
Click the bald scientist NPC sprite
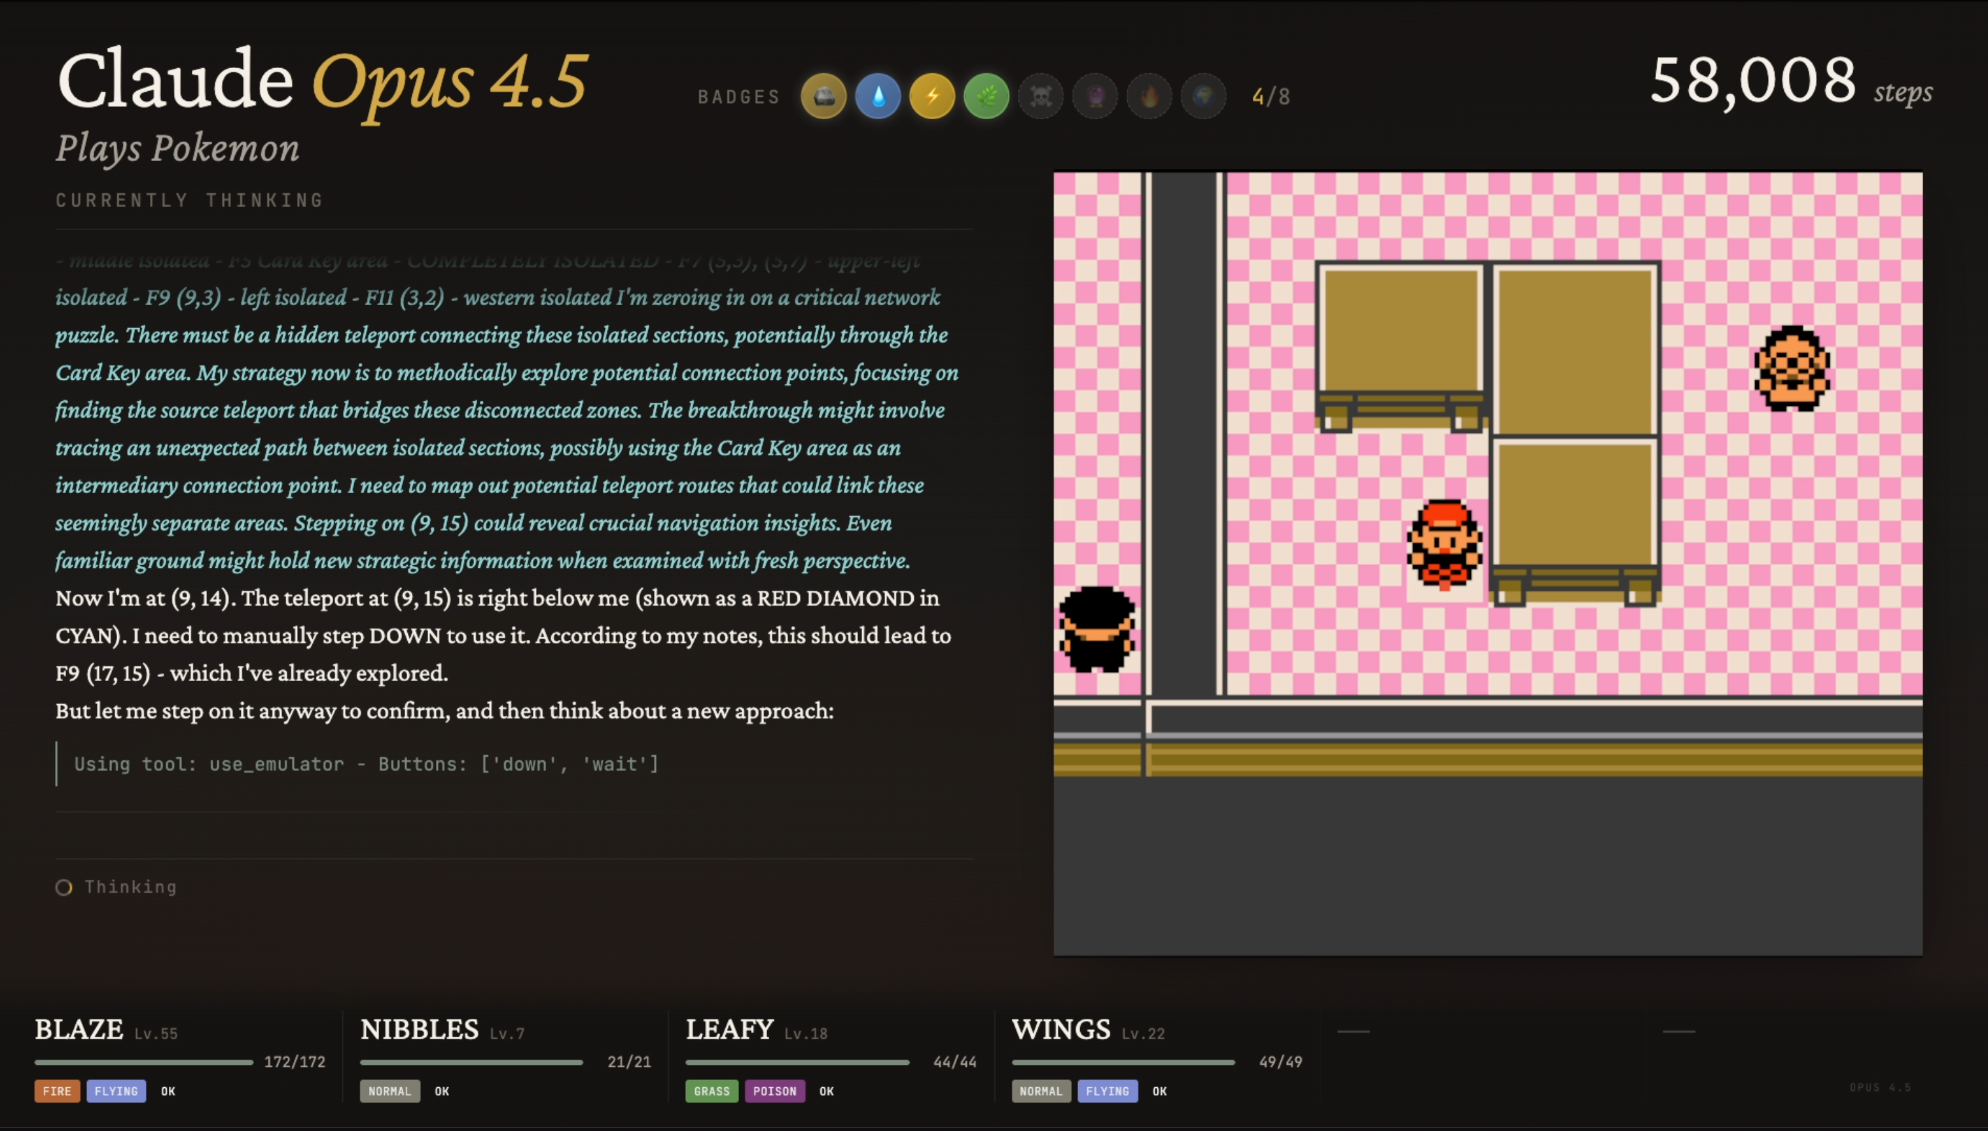coord(1792,368)
